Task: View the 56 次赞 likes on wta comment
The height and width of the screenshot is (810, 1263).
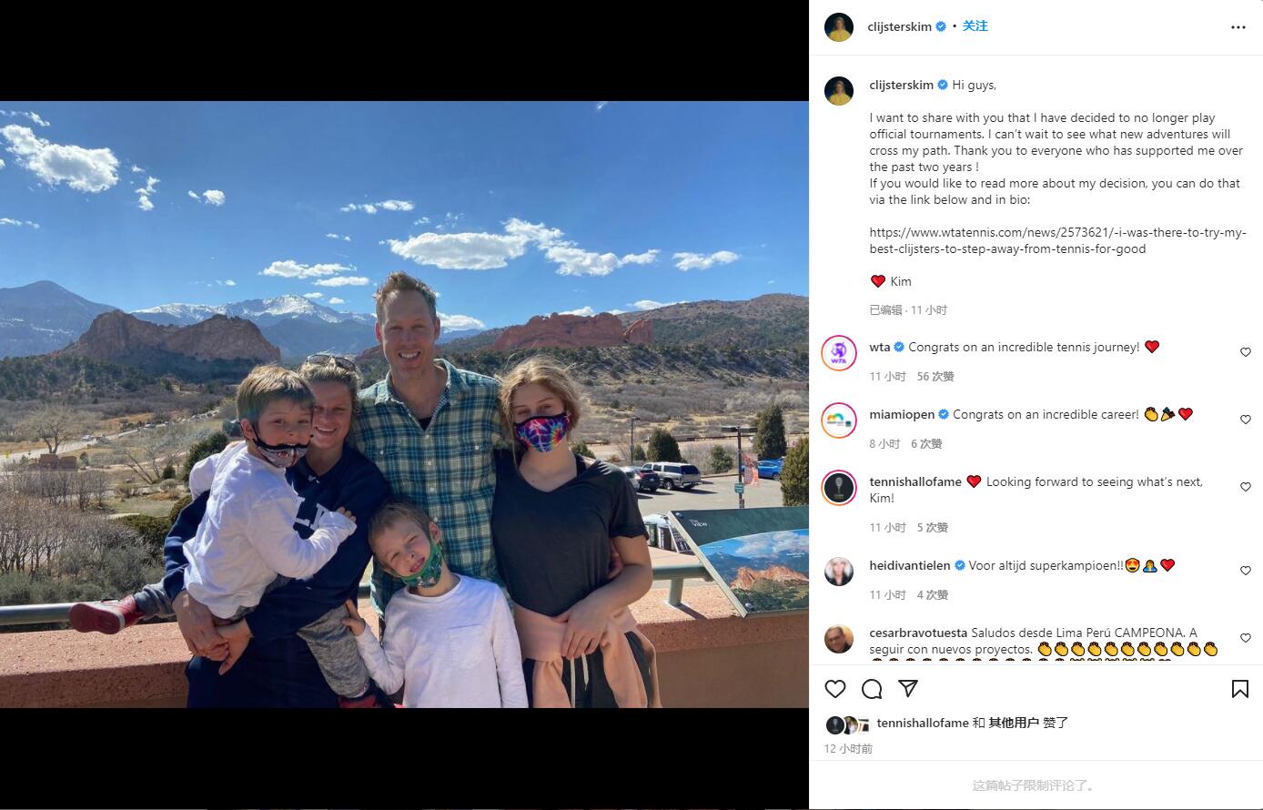Action: [935, 376]
